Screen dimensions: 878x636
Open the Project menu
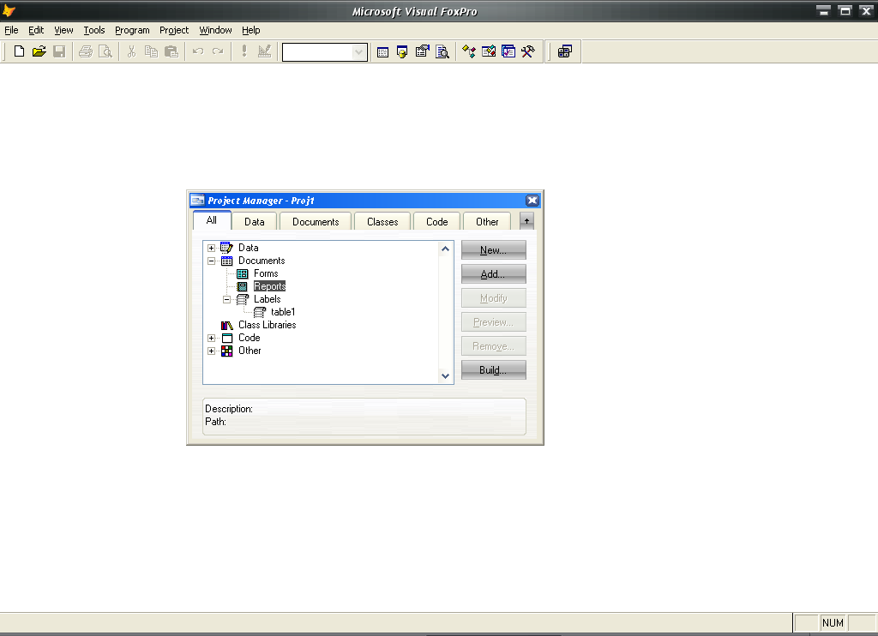point(173,30)
